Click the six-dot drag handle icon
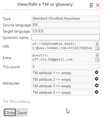Screen dimensions: 105x118 coord(91,5)
